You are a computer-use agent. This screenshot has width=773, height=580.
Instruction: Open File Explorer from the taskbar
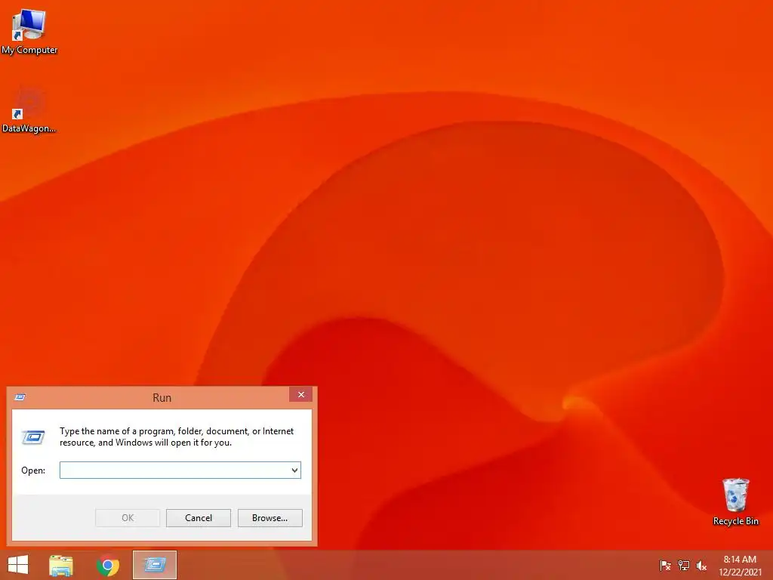[61, 565]
